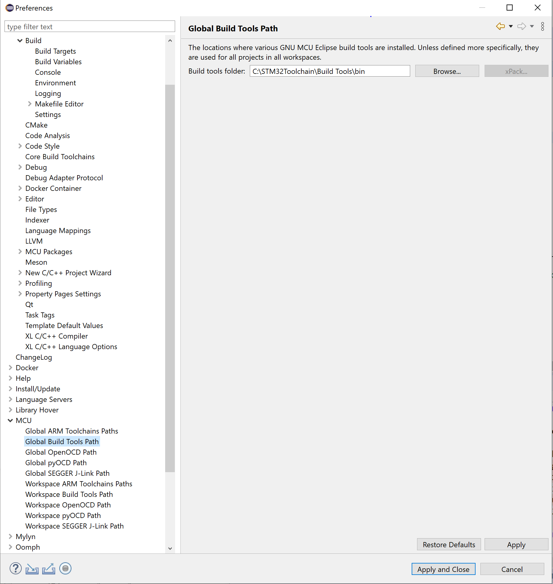Go back with the yellow arrow icon
Viewport: 553px width, 584px height.
[x=500, y=26]
